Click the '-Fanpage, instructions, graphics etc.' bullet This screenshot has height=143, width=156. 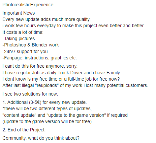40,58
